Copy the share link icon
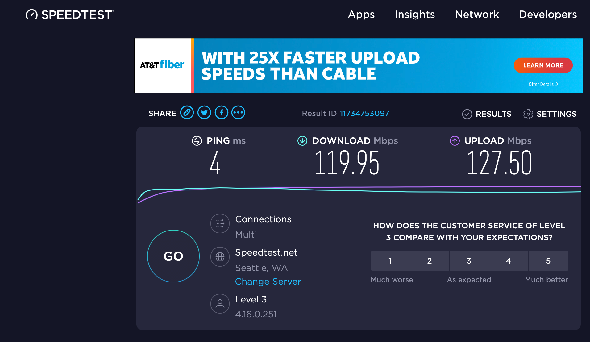This screenshot has width=590, height=342. point(187,113)
